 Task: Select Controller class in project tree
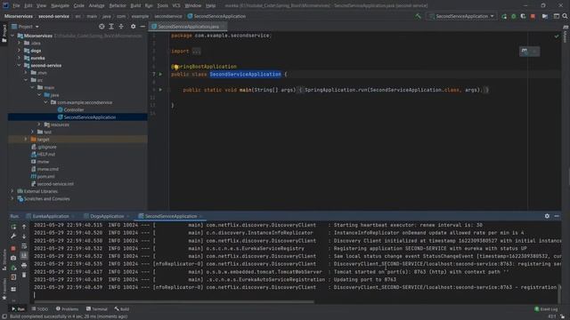click(x=73, y=109)
